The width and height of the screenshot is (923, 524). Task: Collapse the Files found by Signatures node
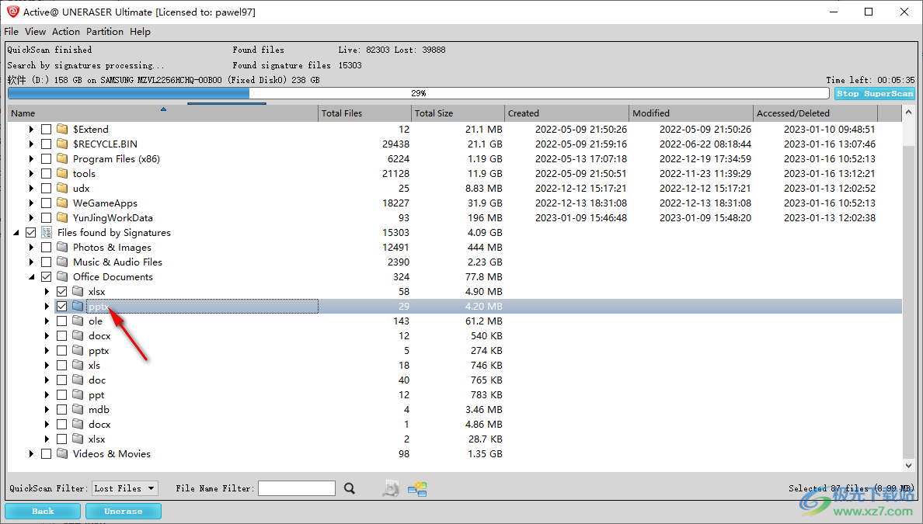(16, 233)
